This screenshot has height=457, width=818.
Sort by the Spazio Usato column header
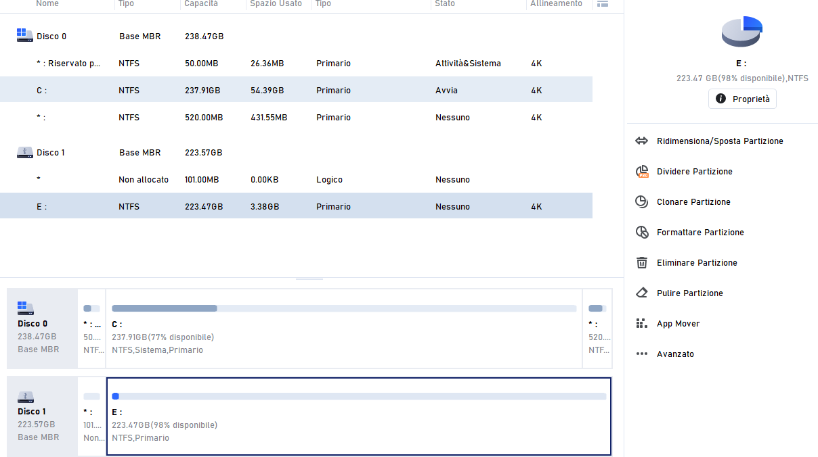tap(276, 4)
